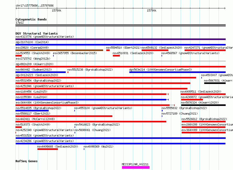Click nsv4252348 gnomADStructuralVariants label

(45, 130)
